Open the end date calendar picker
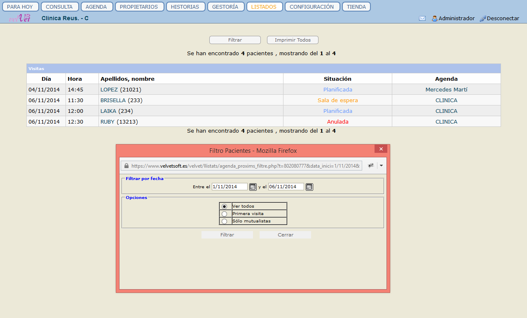This screenshot has width=527, height=318. pyautogui.click(x=309, y=187)
